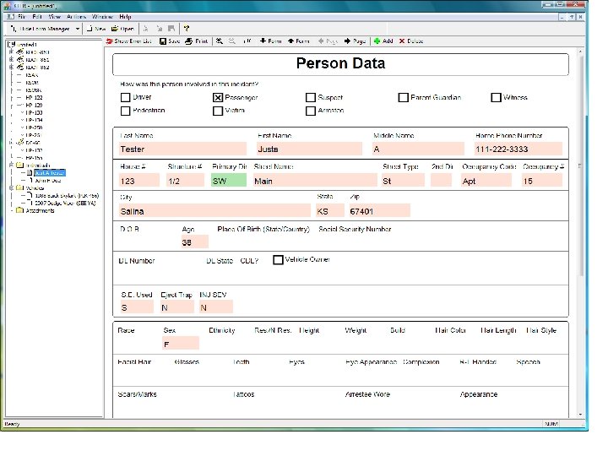Click the green Primary Dir field SW

(229, 181)
